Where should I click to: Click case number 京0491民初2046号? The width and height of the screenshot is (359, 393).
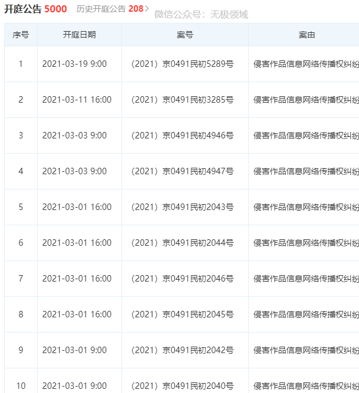coord(182,279)
